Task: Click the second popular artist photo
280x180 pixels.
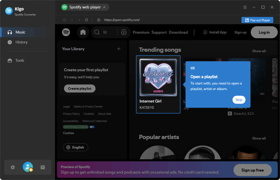Action: pos(203,152)
